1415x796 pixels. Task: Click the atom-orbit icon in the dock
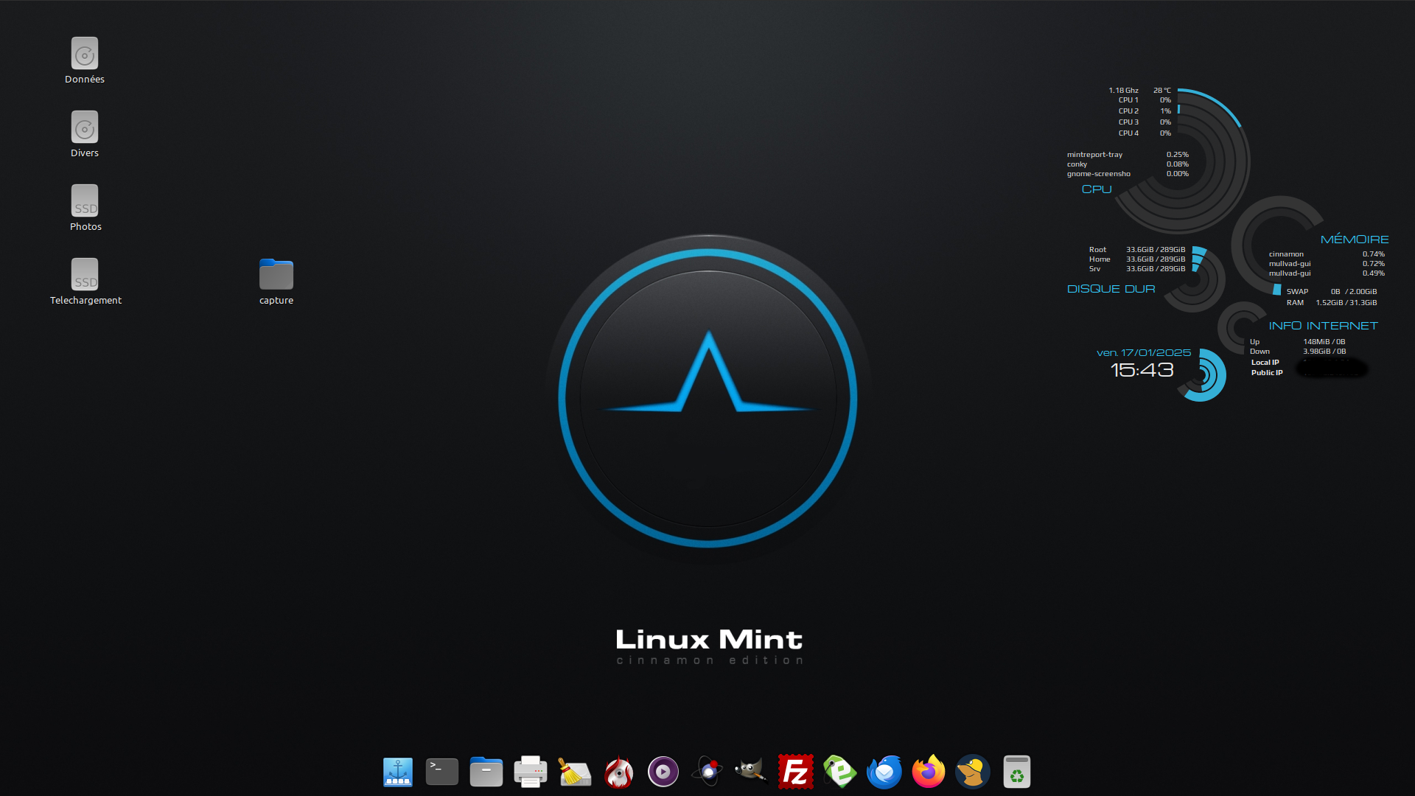[707, 772]
